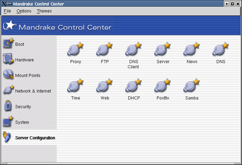Open the File menu
The image size is (242, 165).
pyautogui.click(x=7, y=11)
